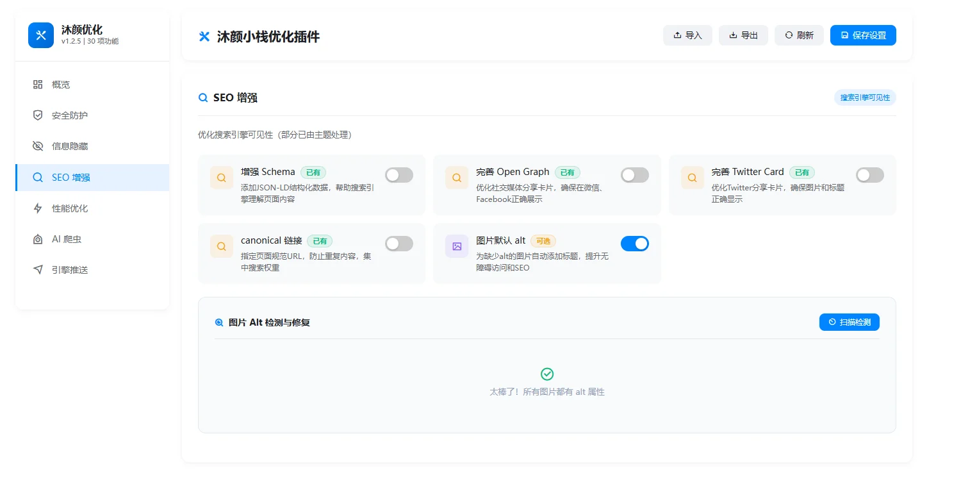
Task: Click the magnifier icon on 完善 Twitter Card
Action: pos(692,178)
